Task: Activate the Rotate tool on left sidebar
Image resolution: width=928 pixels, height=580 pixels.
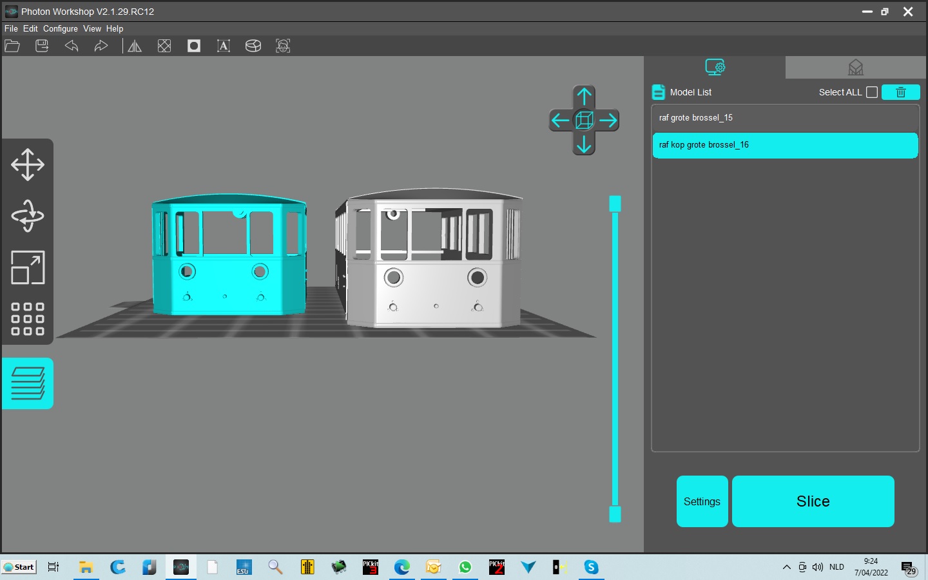Action: coord(28,216)
